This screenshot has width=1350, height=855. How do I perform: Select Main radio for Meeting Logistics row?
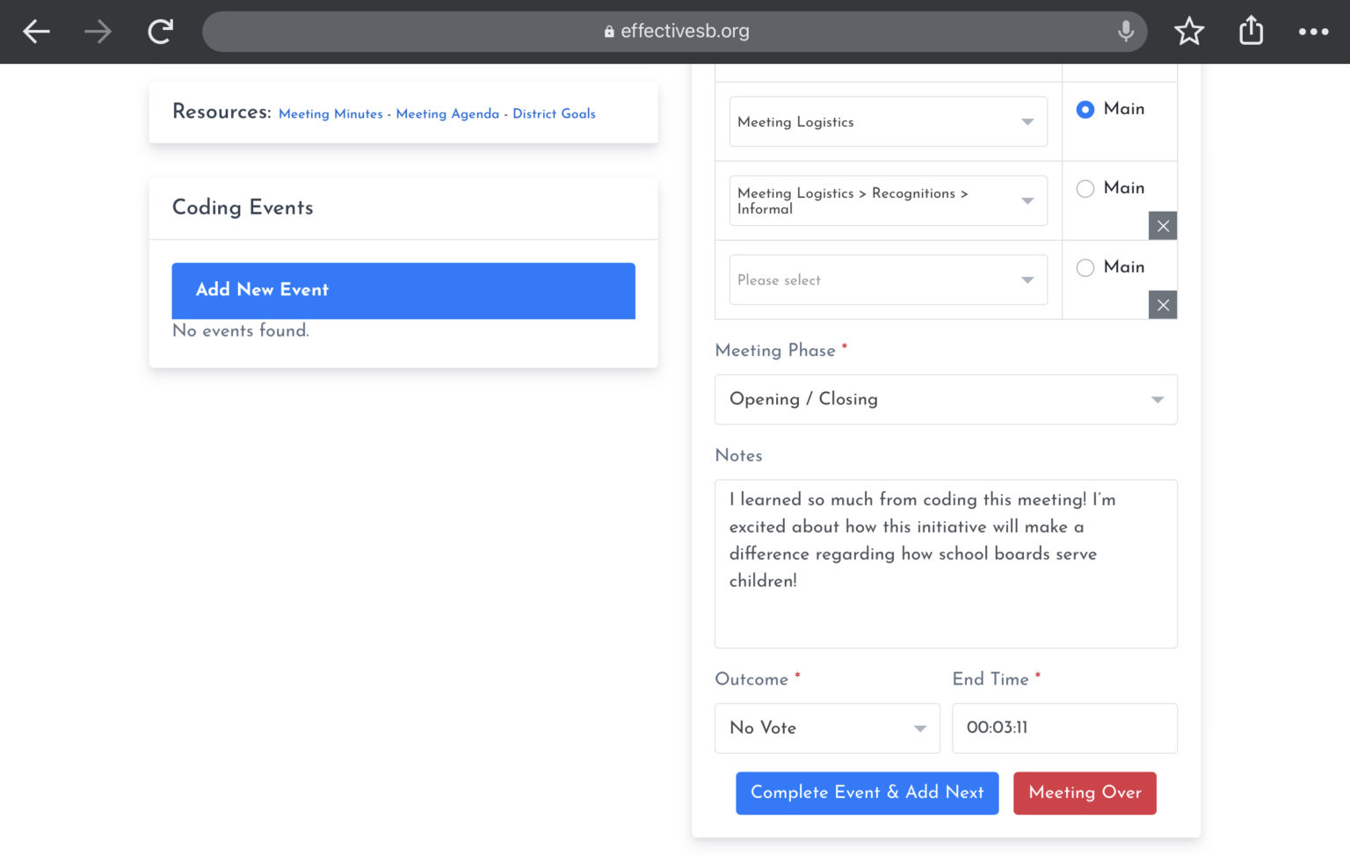[x=1085, y=109]
